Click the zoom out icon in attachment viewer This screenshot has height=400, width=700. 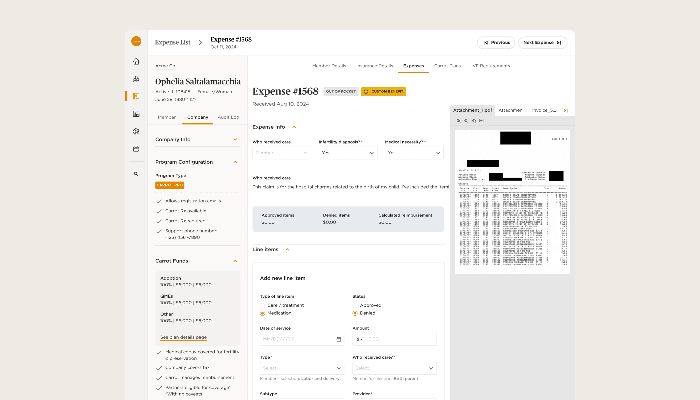466,121
